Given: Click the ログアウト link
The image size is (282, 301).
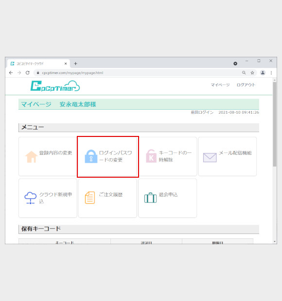Looking at the screenshot, I should point(246,85).
